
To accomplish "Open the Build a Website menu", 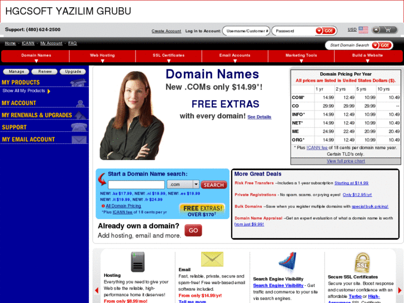I will 368,57.
